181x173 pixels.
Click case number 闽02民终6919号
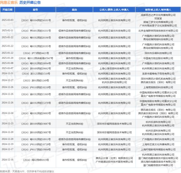click(36, 160)
